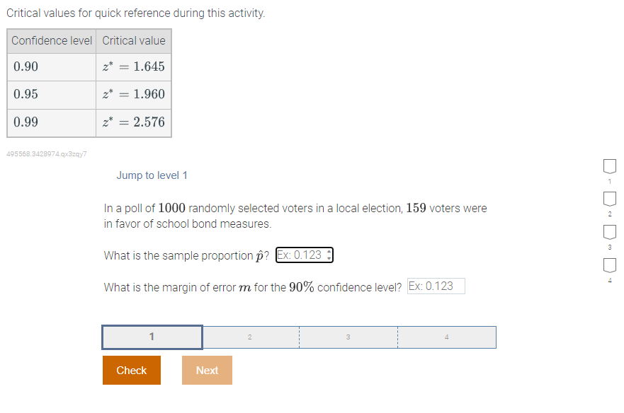The height and width of the screenshot is (413, 624).
Task: Click the down arrow on the proportion spinner
Action: (327, 258)
